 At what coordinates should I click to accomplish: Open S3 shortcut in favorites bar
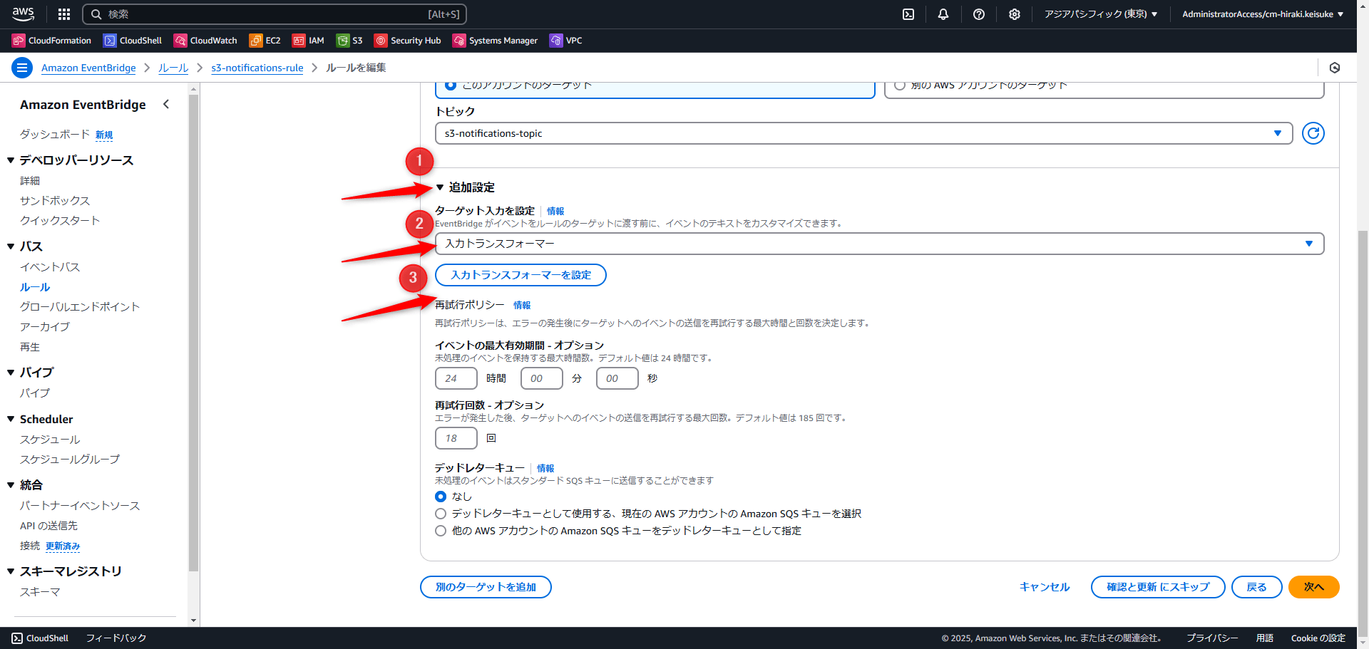[x=349, y=41]
